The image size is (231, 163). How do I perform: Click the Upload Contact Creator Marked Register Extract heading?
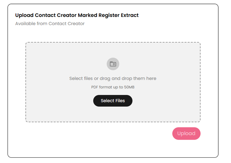pos(77,15)
